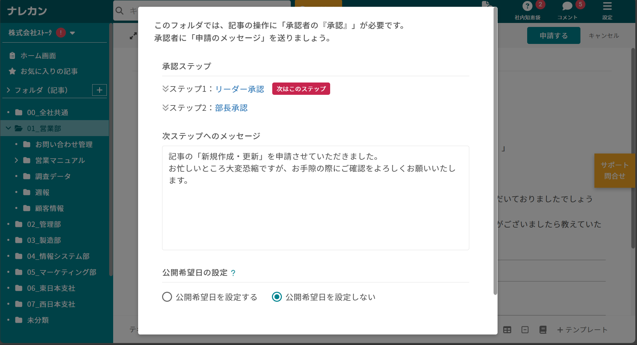Viewport: 637px width, 345px height.
Task: Click the サポート問合せ button
Action: tap(614, 170)
